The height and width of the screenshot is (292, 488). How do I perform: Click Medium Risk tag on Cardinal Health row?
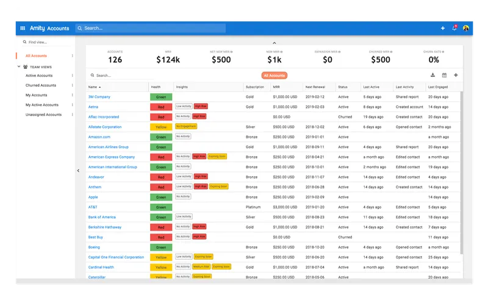tap(201, 267)
